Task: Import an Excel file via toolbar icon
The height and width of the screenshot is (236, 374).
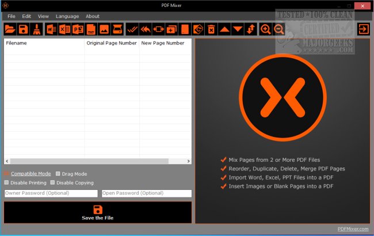Action: coord(64,29)
